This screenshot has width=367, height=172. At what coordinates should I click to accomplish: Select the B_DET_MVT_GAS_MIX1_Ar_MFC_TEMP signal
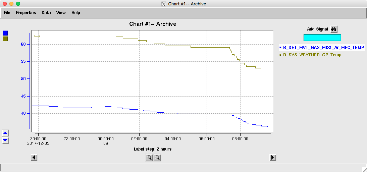coord(322,48)
